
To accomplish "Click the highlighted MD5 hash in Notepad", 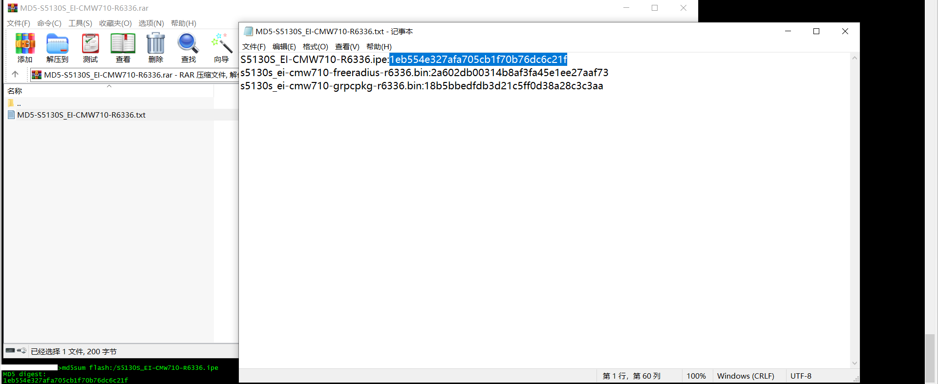I will coord(478,60).
